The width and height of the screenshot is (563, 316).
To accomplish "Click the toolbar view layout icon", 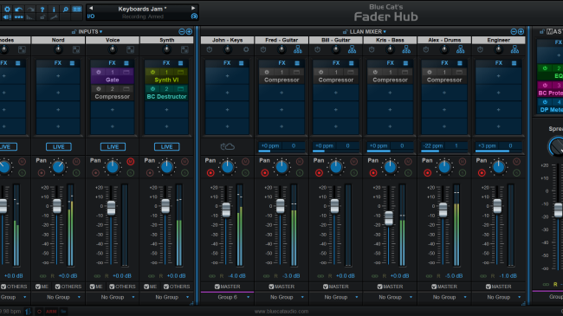I will click(77, 9).
